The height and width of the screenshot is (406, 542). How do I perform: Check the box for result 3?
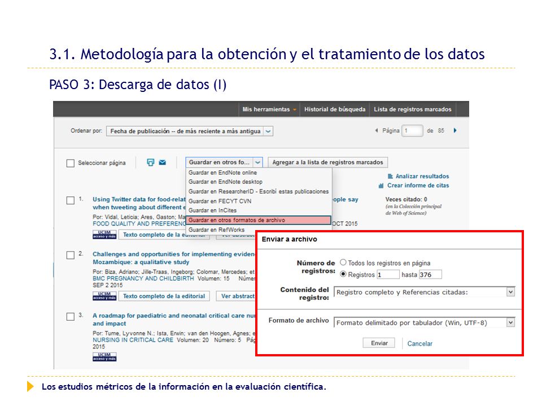[x=70, y=316]
